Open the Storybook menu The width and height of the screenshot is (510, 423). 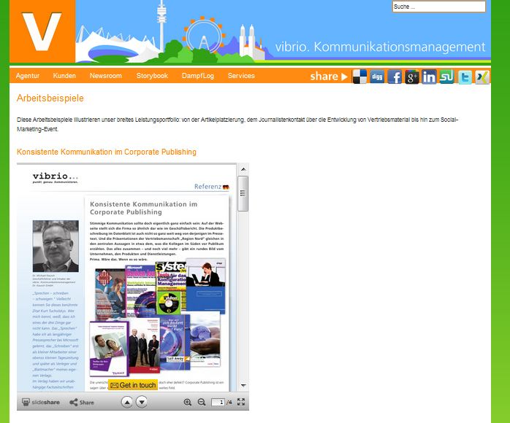(152, 76)
